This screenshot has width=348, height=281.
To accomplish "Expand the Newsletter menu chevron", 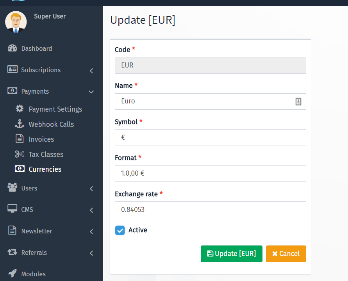I will 91,232.
